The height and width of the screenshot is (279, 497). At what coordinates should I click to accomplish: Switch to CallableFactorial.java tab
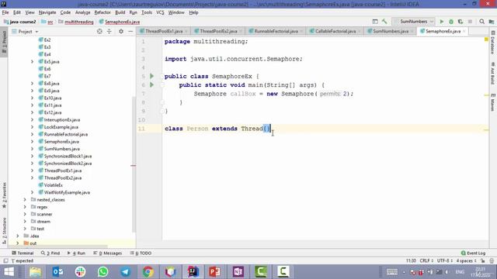(x=335, y=31)
